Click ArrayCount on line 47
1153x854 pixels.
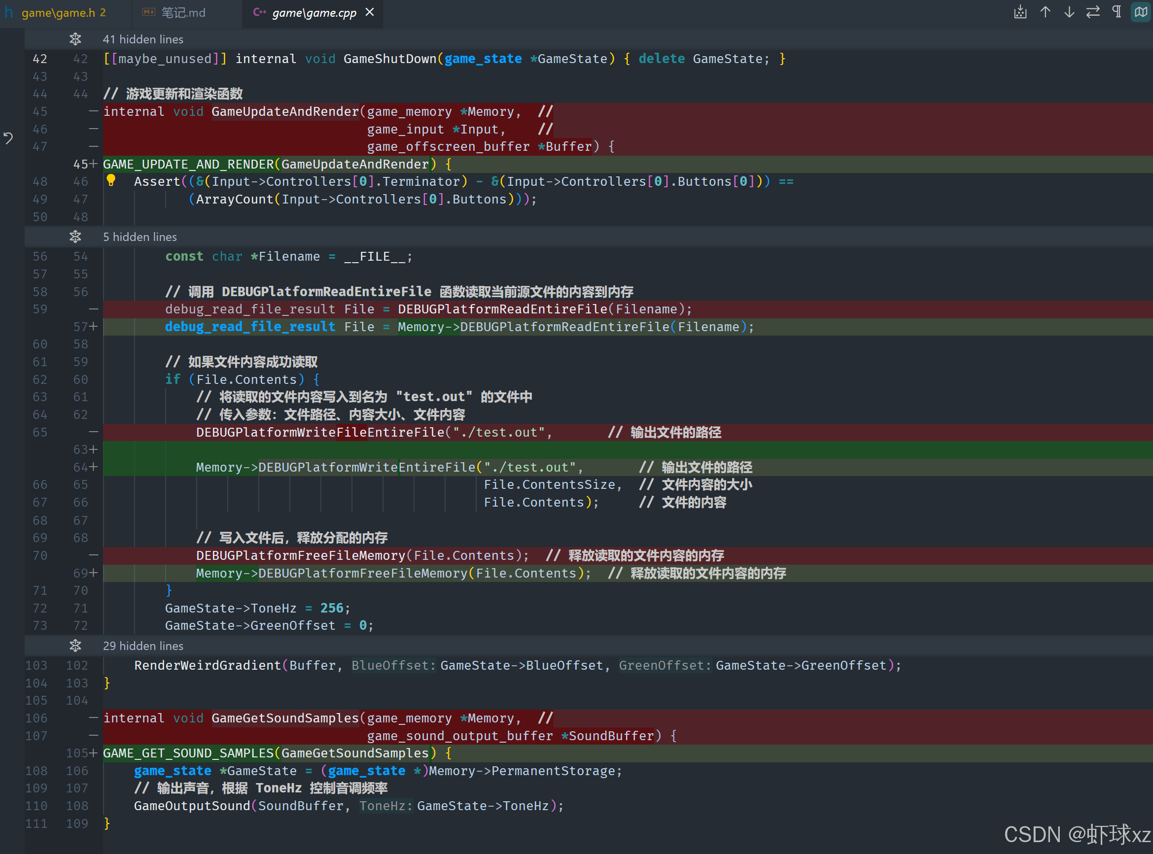point(235,200)
